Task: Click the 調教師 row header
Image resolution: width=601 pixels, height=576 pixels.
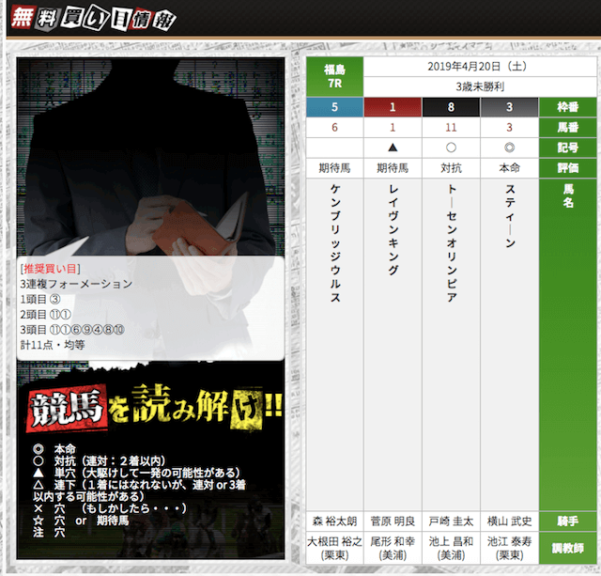Action: [x=567, y=548]
